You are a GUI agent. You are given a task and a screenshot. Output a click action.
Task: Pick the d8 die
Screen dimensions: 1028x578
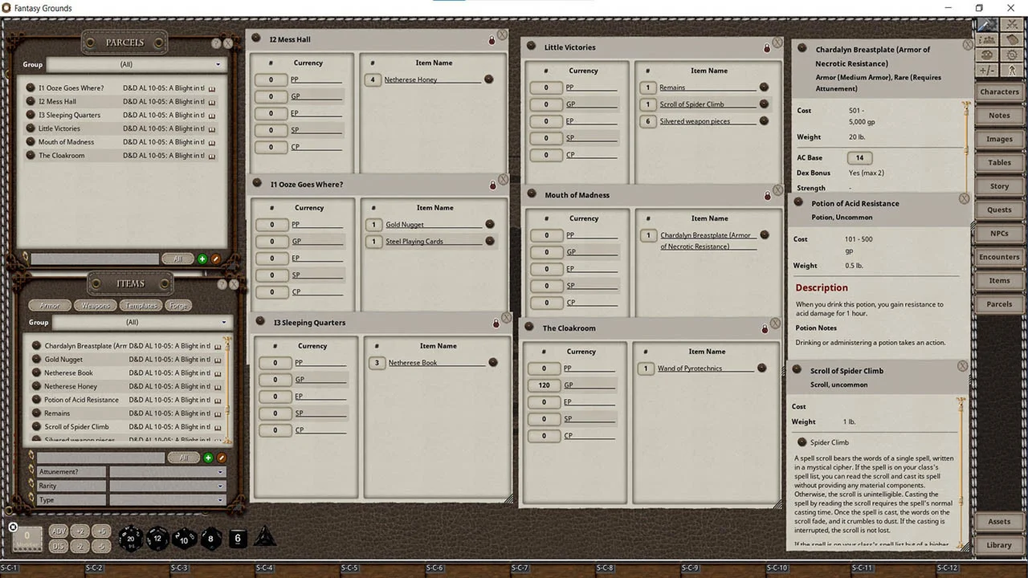[210, 539]
